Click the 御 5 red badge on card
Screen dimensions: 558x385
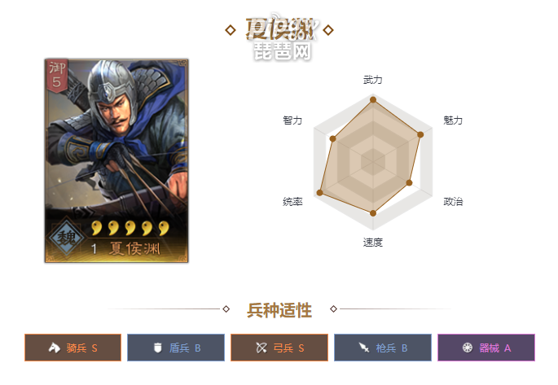(57, 76)
